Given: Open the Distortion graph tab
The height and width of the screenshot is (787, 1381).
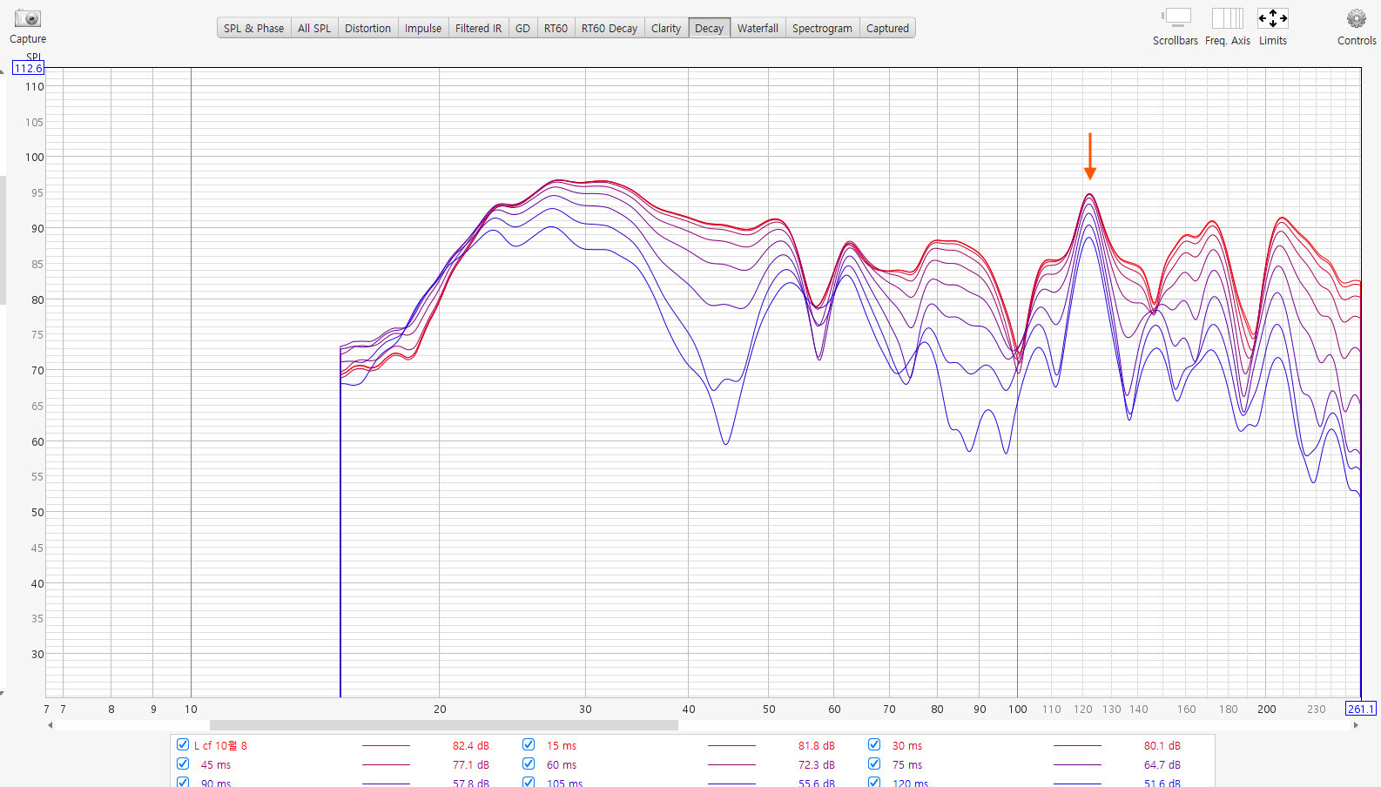Looking at the screenshot, I should (x=367, y=28).
